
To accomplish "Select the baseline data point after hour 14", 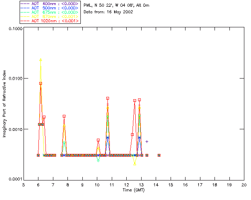I will (159, 155).
